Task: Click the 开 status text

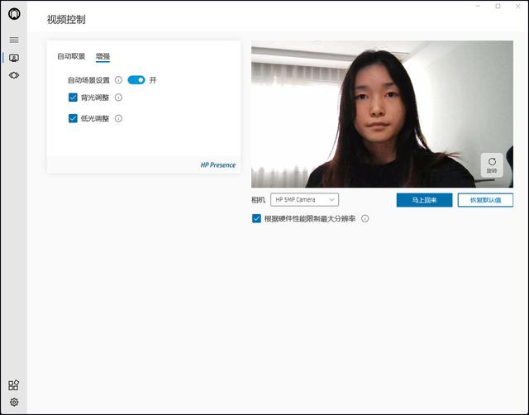Action: [x=153, y=80]
